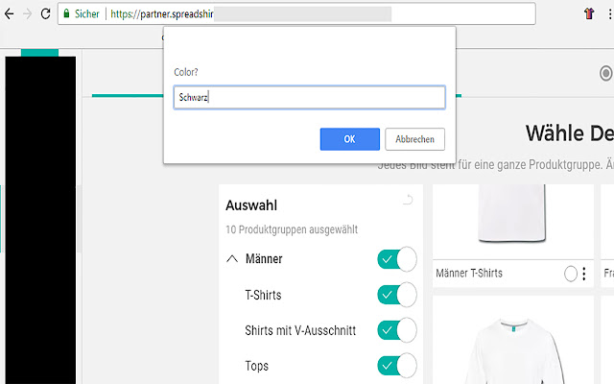Toggle the Tops switch
Screen dimensions: 614x384
(396, 366)
